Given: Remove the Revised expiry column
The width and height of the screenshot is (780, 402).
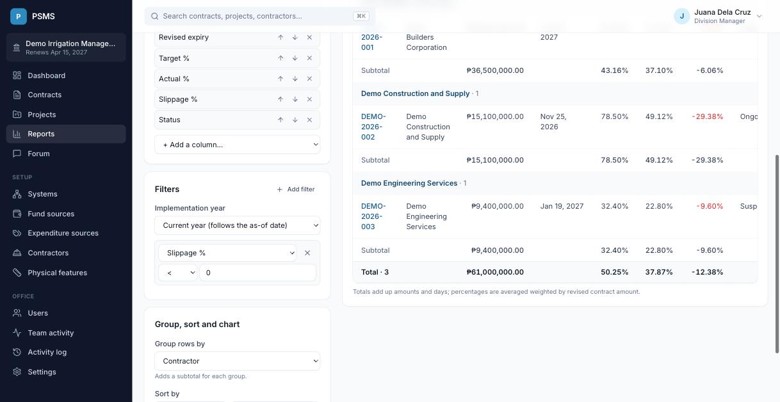Looking at the screenshot, I should click(309, 37).
